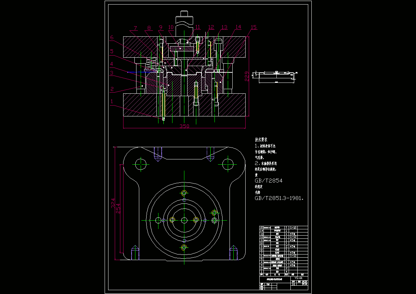Select the pink callout label 14
Screen dimensions: 416x294
(x=238, y=27)
